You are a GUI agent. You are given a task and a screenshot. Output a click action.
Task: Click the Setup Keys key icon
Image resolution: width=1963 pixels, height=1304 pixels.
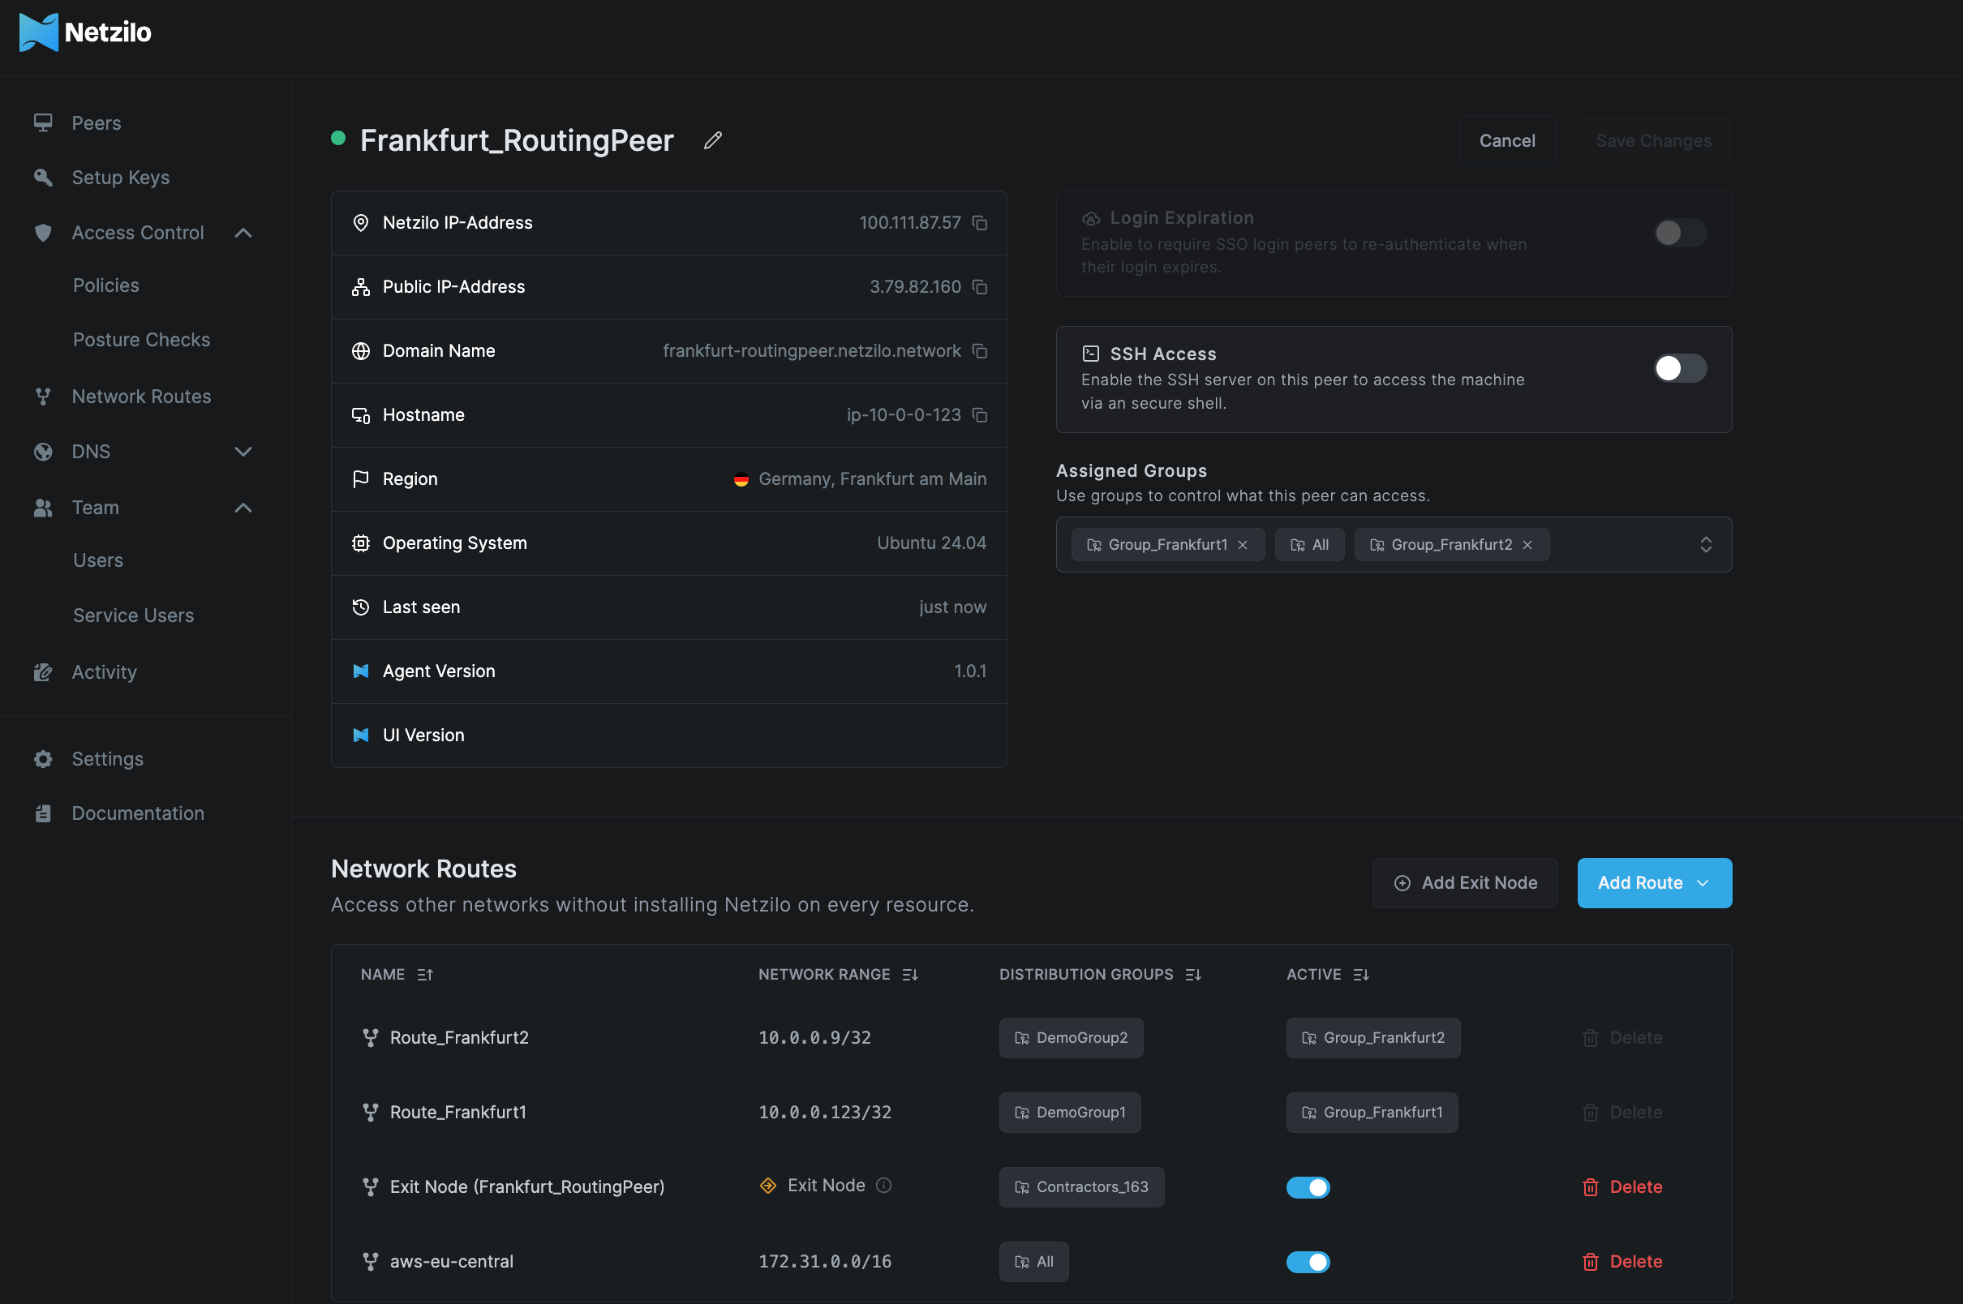click(43, 177)
